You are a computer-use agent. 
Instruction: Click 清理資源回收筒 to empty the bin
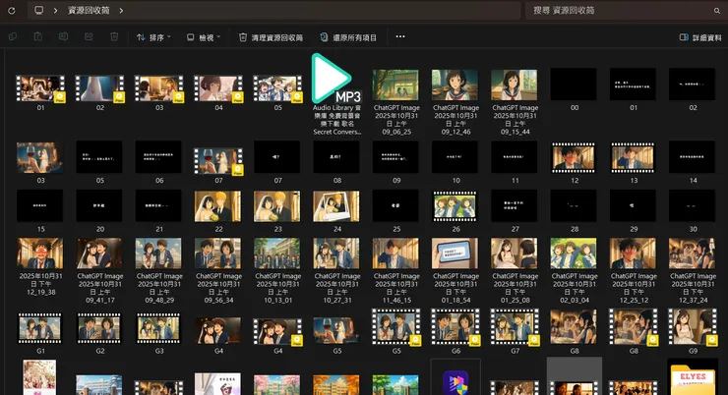(271, 37)
